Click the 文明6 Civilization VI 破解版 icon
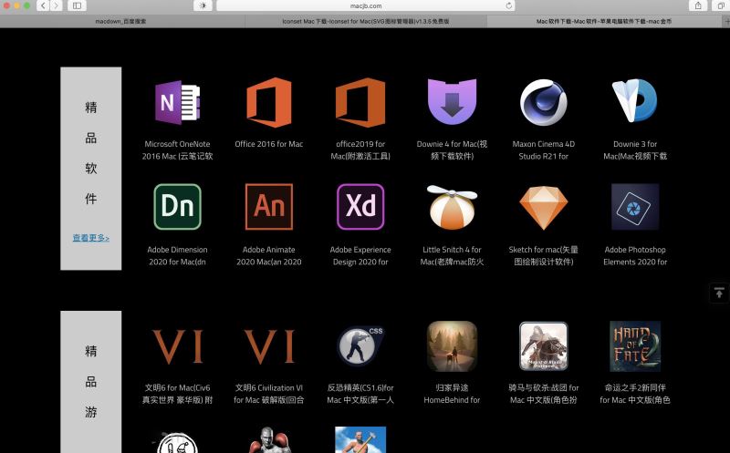730x453 pixels. (269, 346)
